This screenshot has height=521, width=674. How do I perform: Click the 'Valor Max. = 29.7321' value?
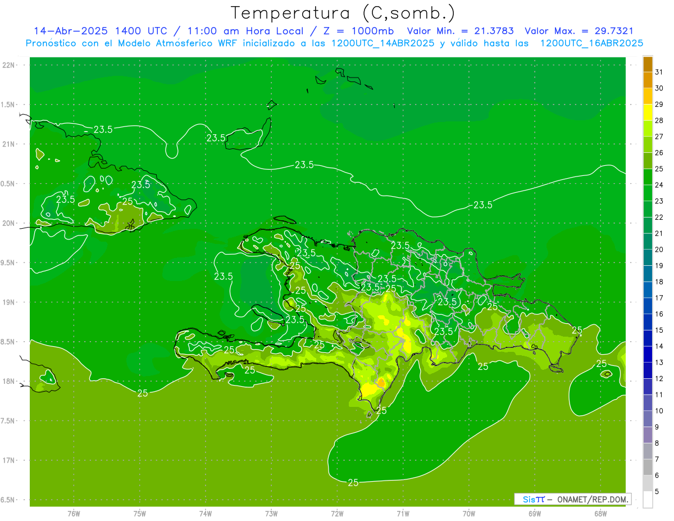579,31
